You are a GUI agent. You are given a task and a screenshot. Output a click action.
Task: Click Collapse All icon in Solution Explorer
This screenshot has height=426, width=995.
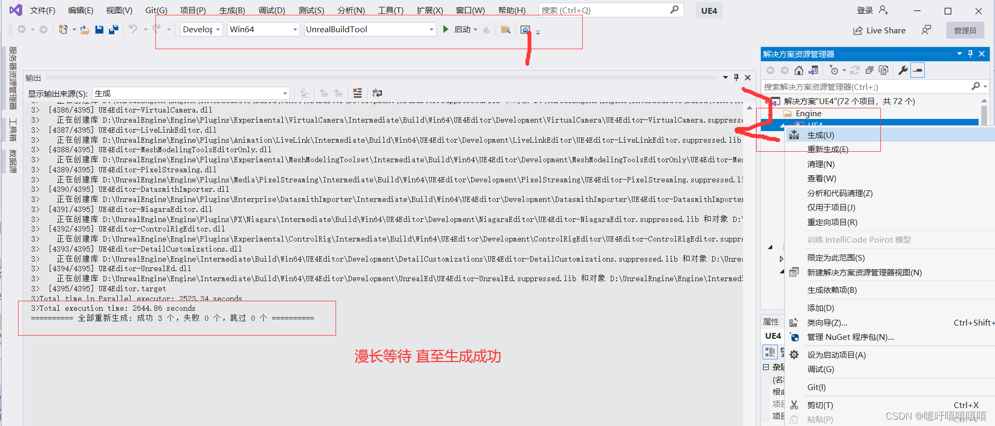[869, 70]
